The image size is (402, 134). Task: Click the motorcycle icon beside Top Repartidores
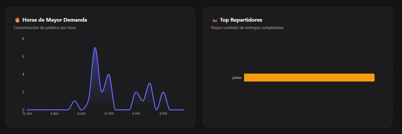coord(215,20)
